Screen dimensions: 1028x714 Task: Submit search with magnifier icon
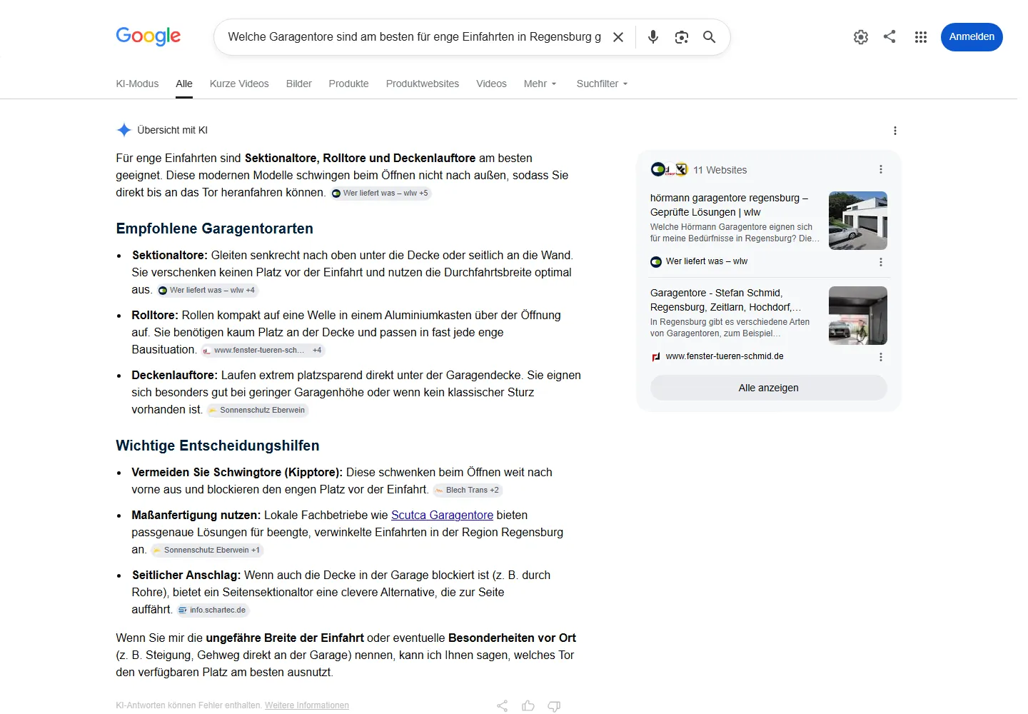click(x=709, y=37)
